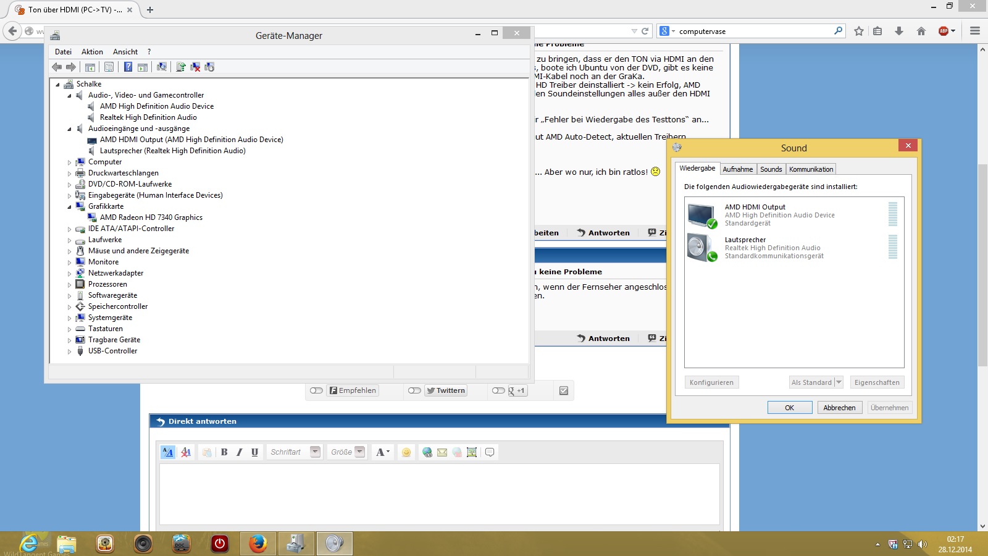Uninstall device icon with red X
Viewport: 988px width, 556px height.
click(x=195, y=67)
